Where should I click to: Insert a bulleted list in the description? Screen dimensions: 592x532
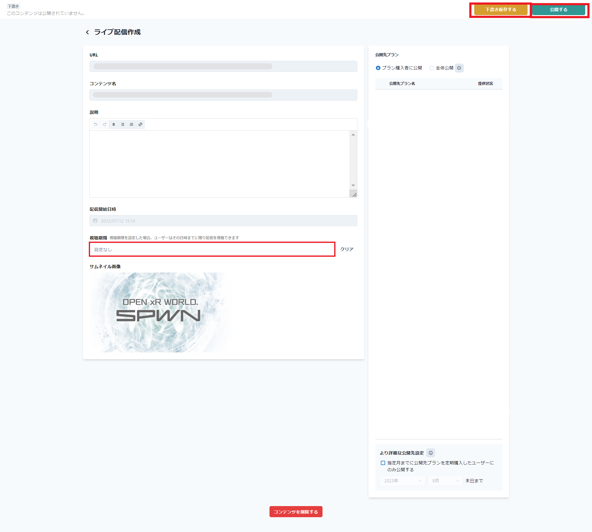[x=122, y=124]
